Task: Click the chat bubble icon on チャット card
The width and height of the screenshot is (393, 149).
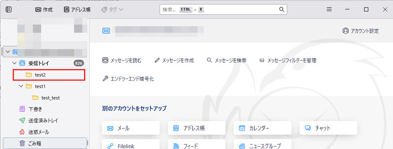Action: [x=308, y=128]
